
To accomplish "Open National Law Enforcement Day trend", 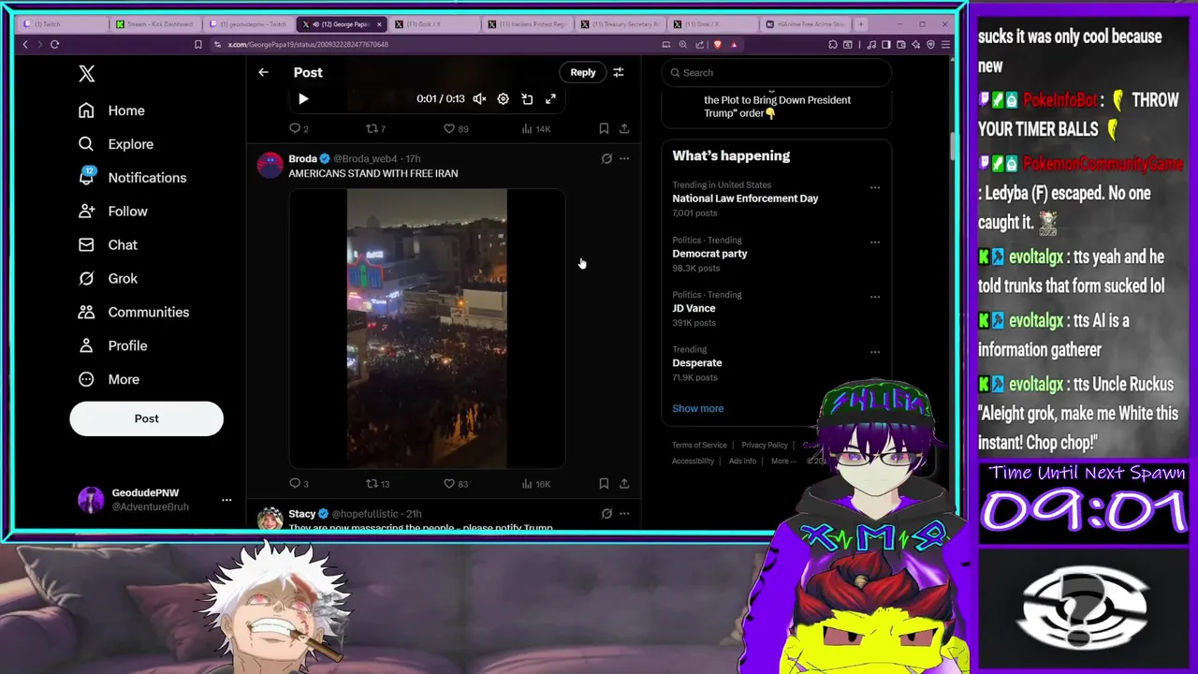I will [x=745, y=198].
